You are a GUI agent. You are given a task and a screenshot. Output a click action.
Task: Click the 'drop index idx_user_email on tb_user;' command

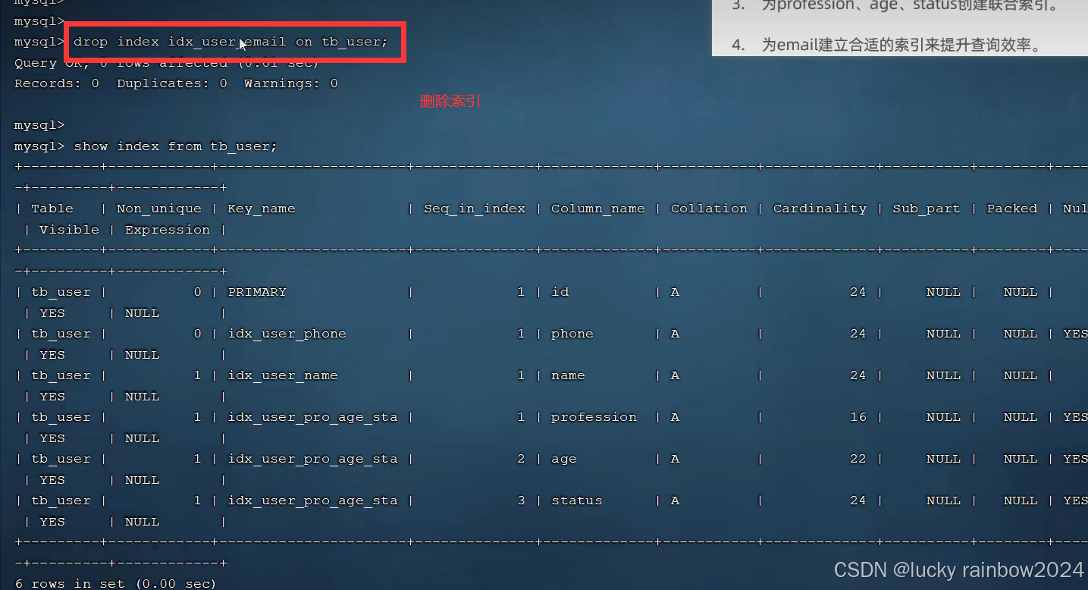pyautogui.click(x=230, y=42)
